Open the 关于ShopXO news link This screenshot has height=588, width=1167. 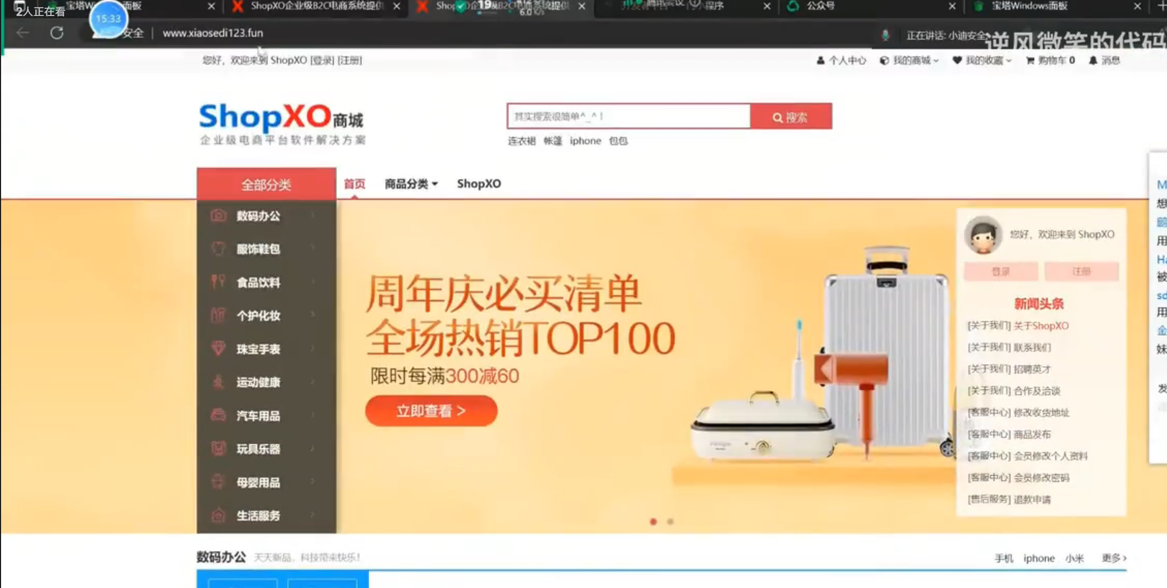click(1040, 326)
